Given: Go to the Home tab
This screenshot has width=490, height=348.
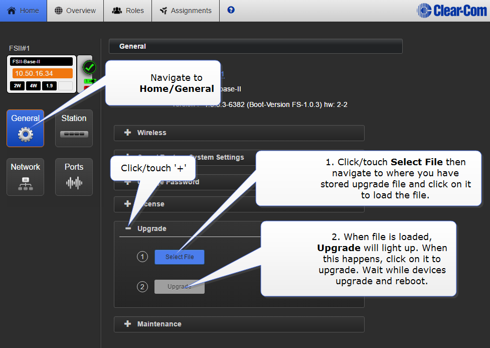Looking at the screenshot, I should click(x=24, y=11).
